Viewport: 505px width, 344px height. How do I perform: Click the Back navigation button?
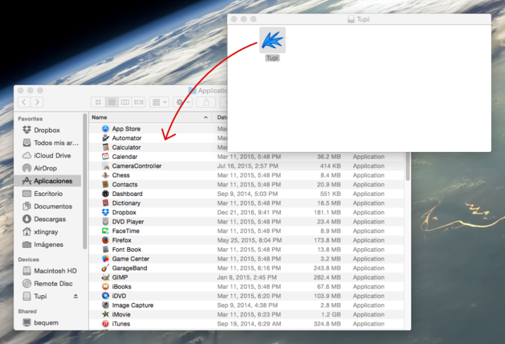click(24, 102)
